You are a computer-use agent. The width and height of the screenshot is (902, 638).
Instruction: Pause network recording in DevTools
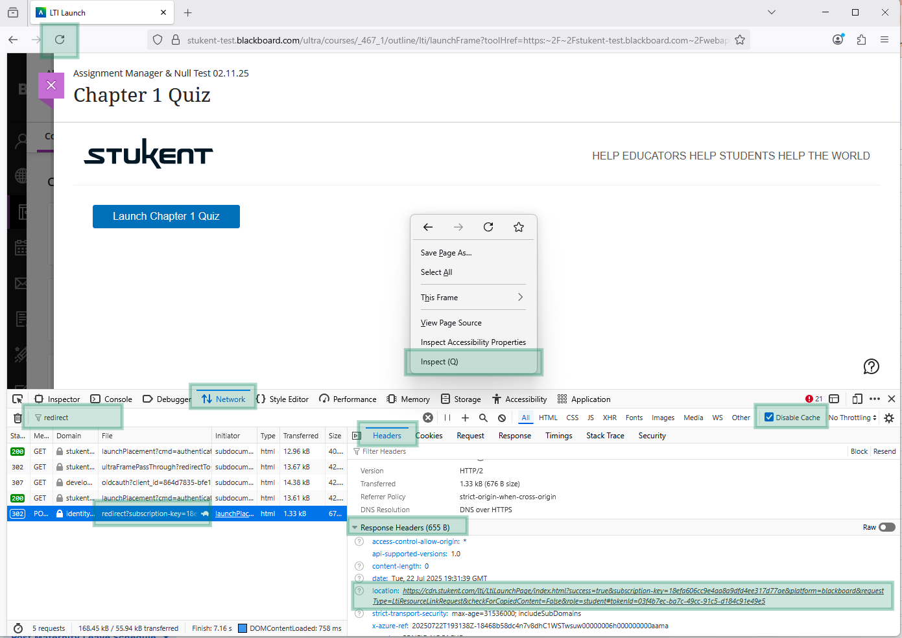coord(447,418)
